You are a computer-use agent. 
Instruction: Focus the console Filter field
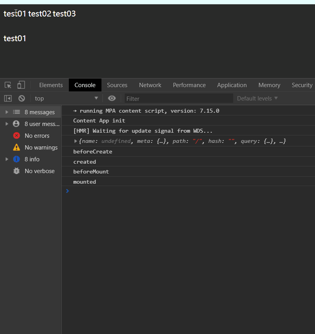coord(179,99)
